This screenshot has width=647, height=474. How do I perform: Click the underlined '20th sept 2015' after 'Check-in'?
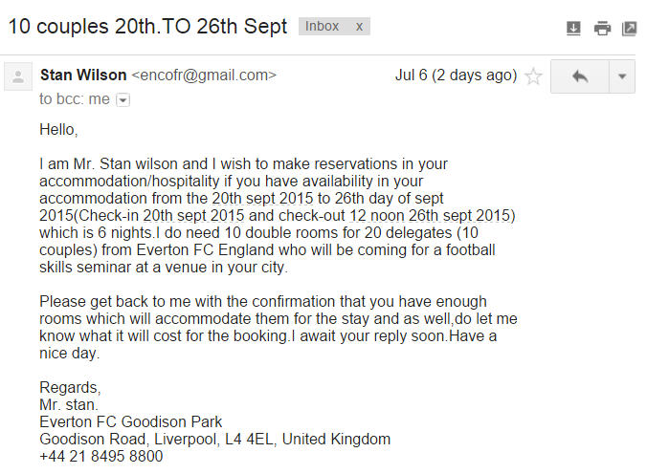193,216
